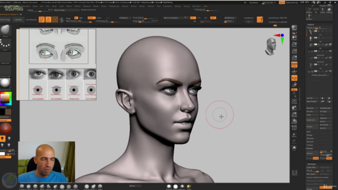Viewport: 338px width, 190px height.
Task: Toggle the >M< mirror symmetry
Action: point(213,18)
